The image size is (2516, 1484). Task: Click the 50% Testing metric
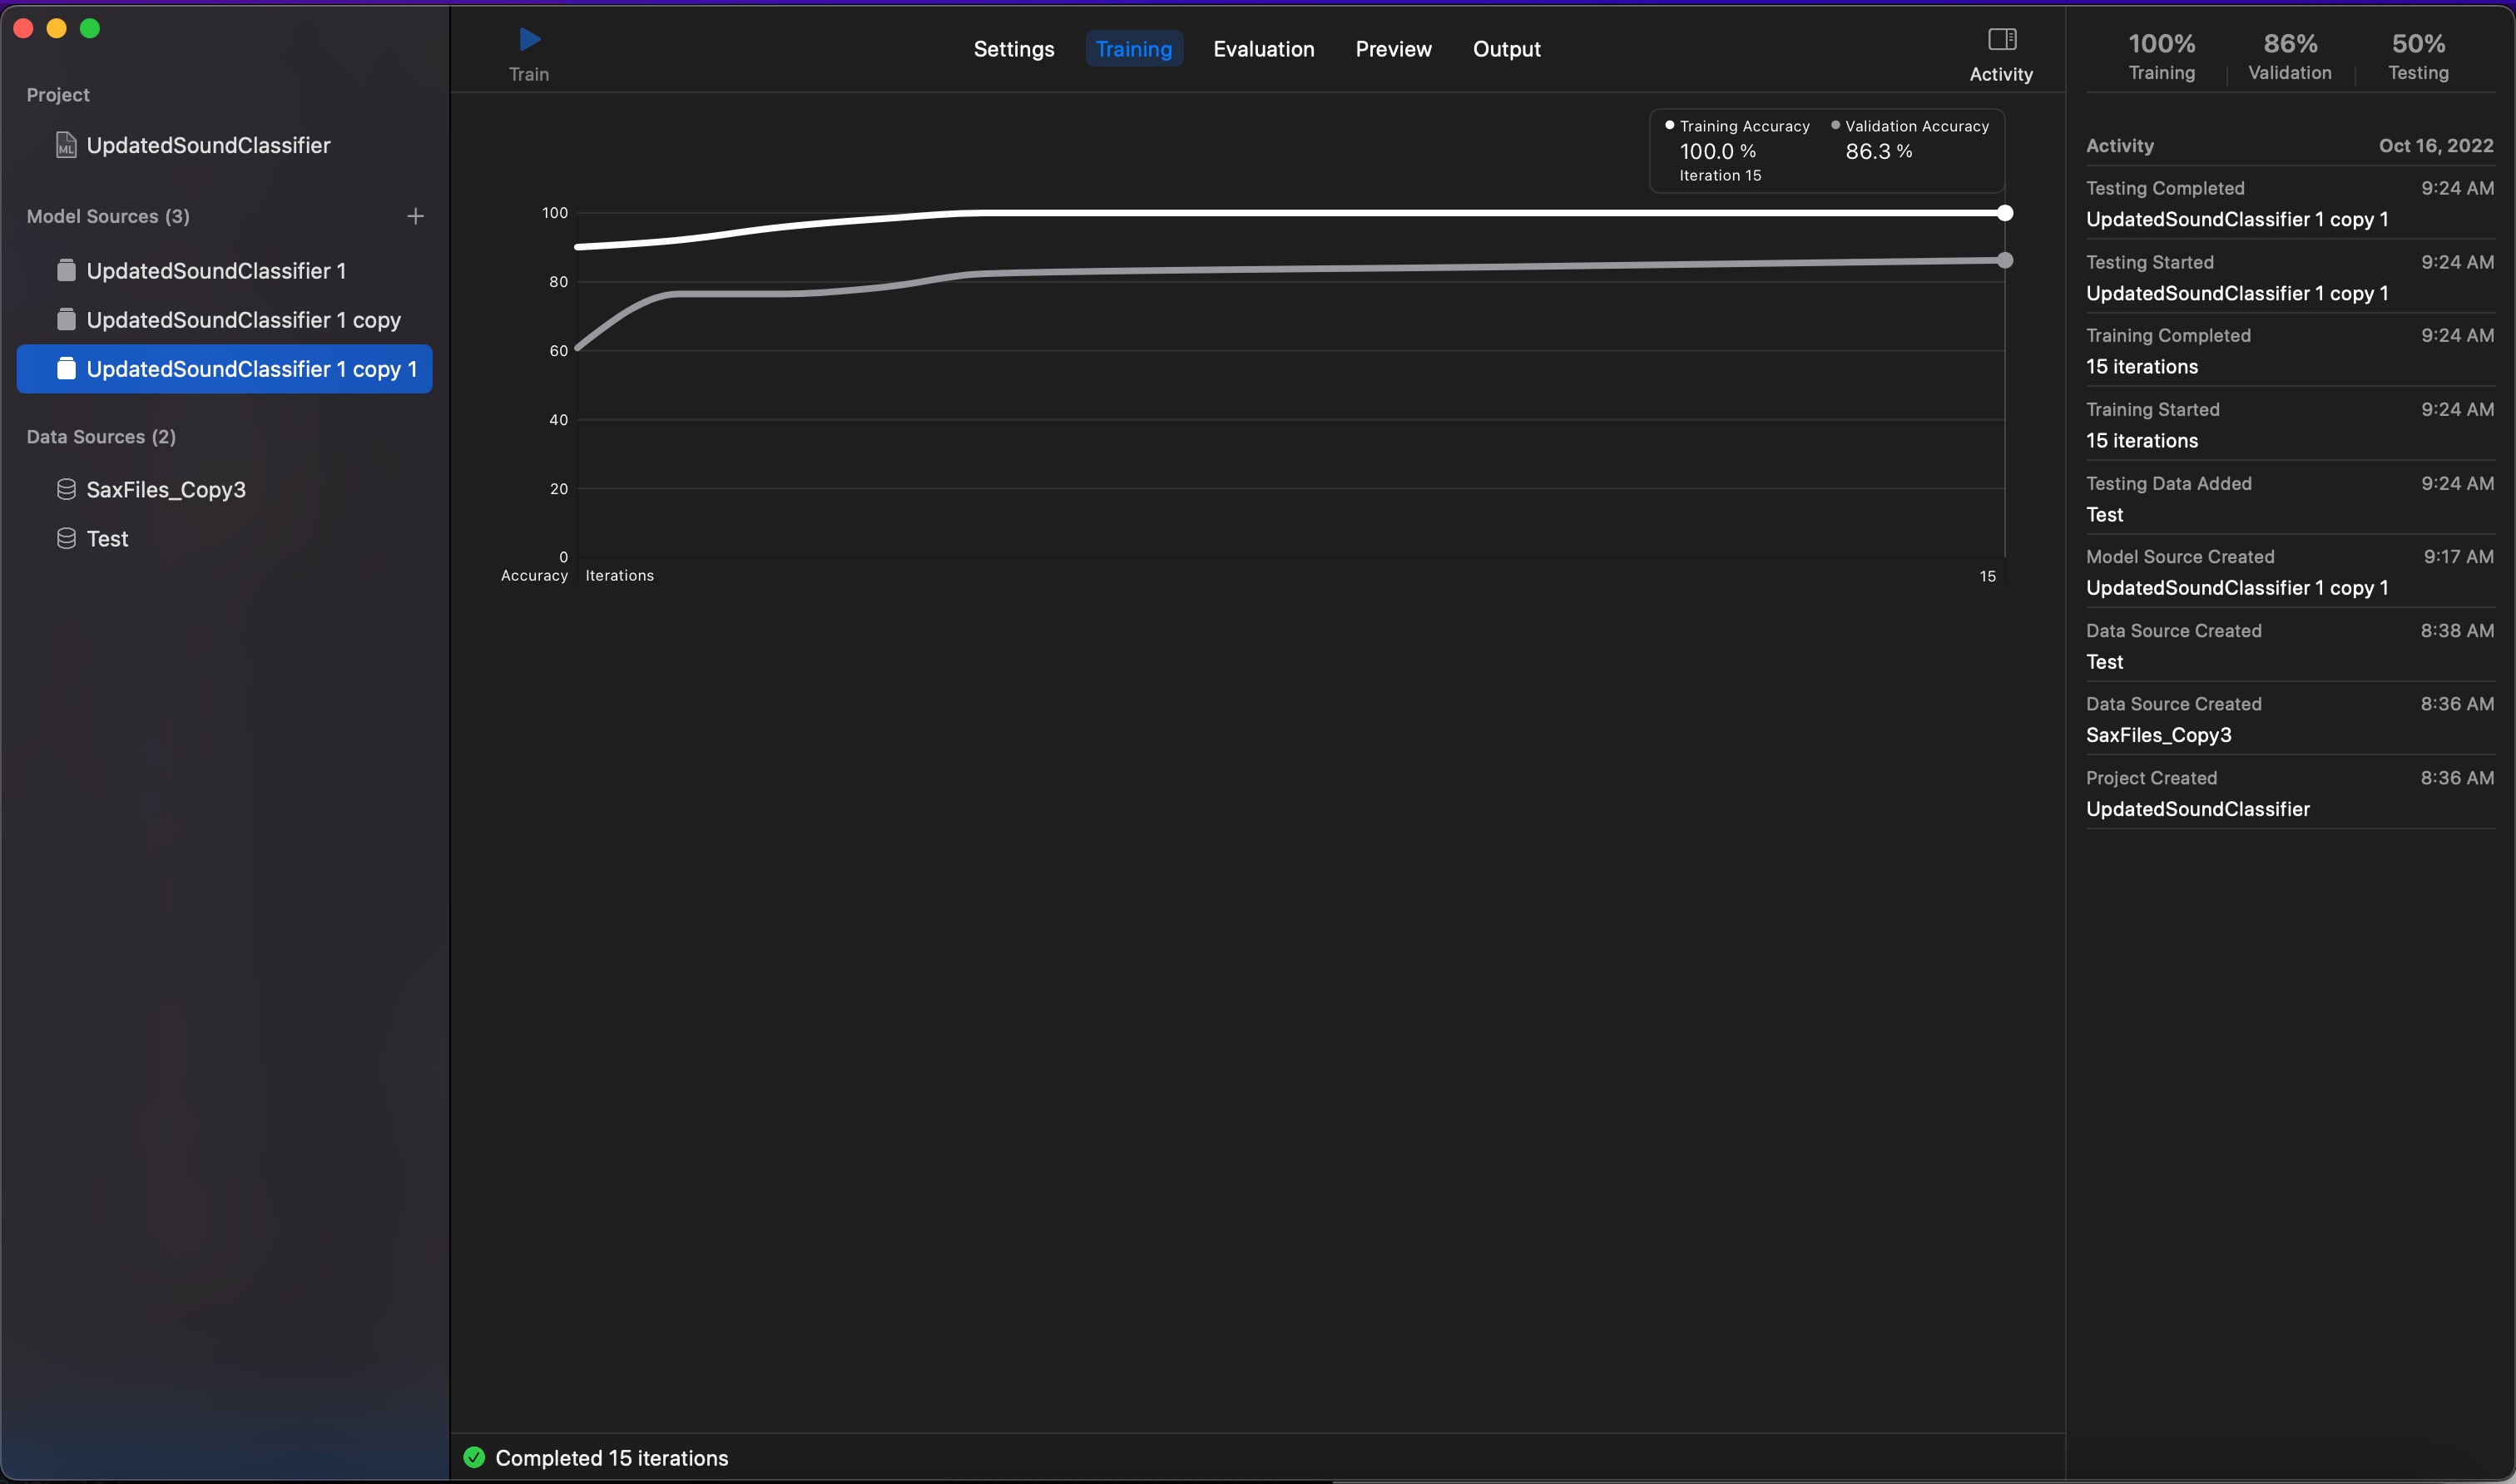pos(2418,56)
